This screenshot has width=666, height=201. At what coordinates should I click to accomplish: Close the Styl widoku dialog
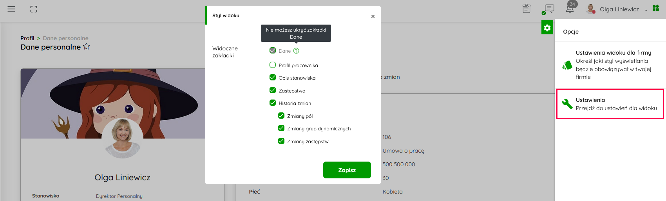pyautogui.click(x=373, y=16)
